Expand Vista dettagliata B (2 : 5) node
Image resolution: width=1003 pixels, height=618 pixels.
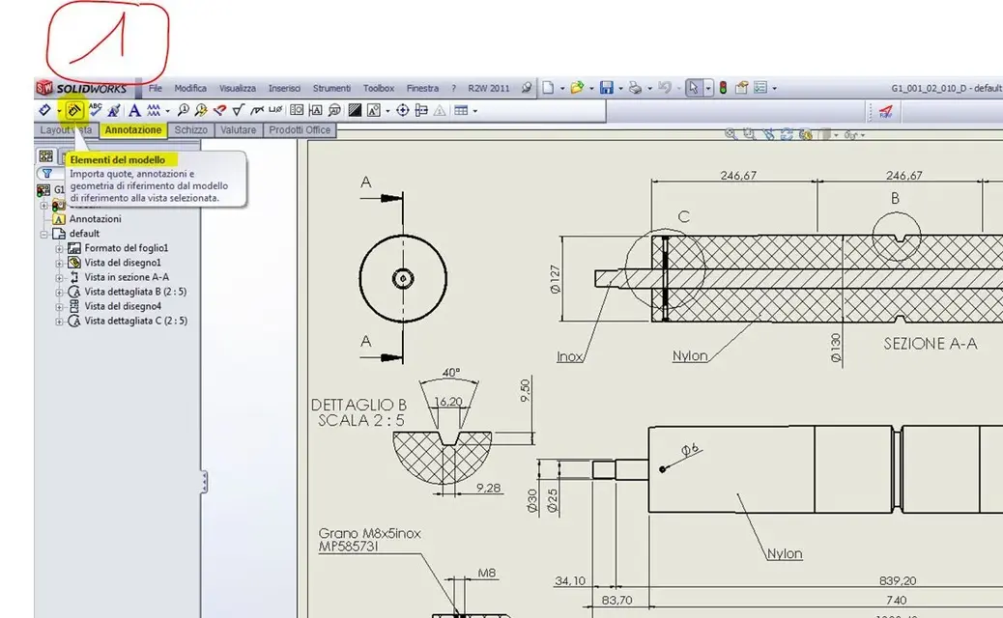click(59, 292)
